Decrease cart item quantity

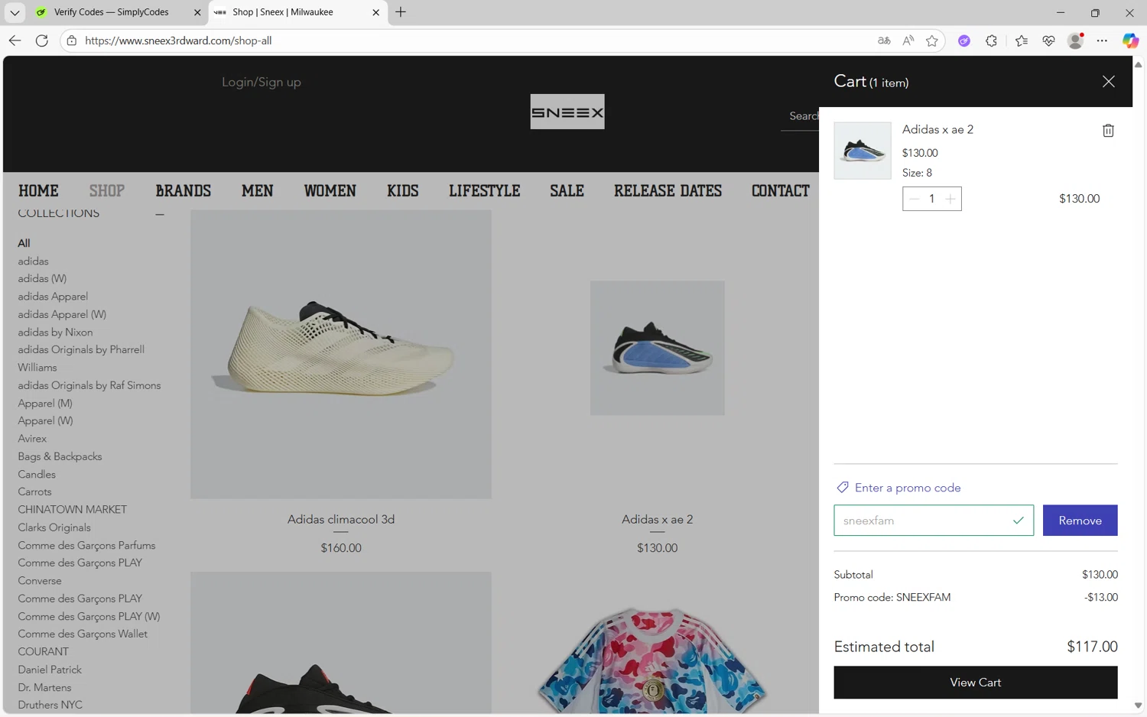914,199
